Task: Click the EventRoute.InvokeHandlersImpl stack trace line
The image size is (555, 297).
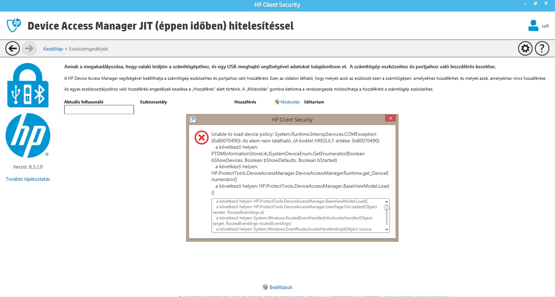Action: 294,229
